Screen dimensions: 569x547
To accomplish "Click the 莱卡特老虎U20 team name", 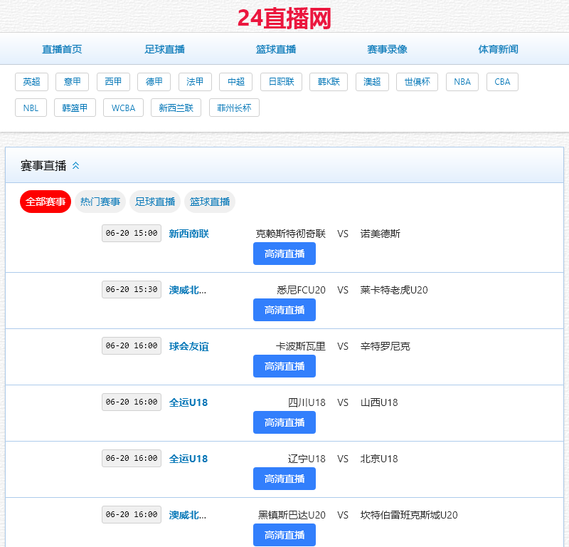I will (394, 290).
